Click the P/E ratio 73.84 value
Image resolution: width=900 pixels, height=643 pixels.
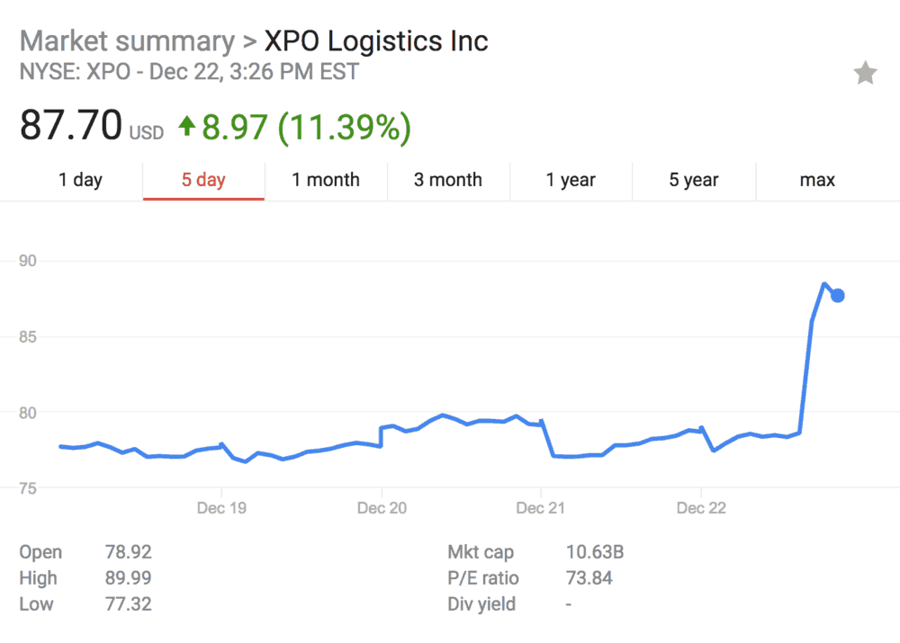pos(589,577)
